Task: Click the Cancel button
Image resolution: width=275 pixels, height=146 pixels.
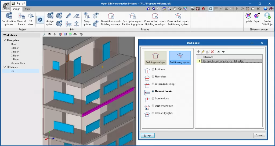Action: tap(259, 136)
